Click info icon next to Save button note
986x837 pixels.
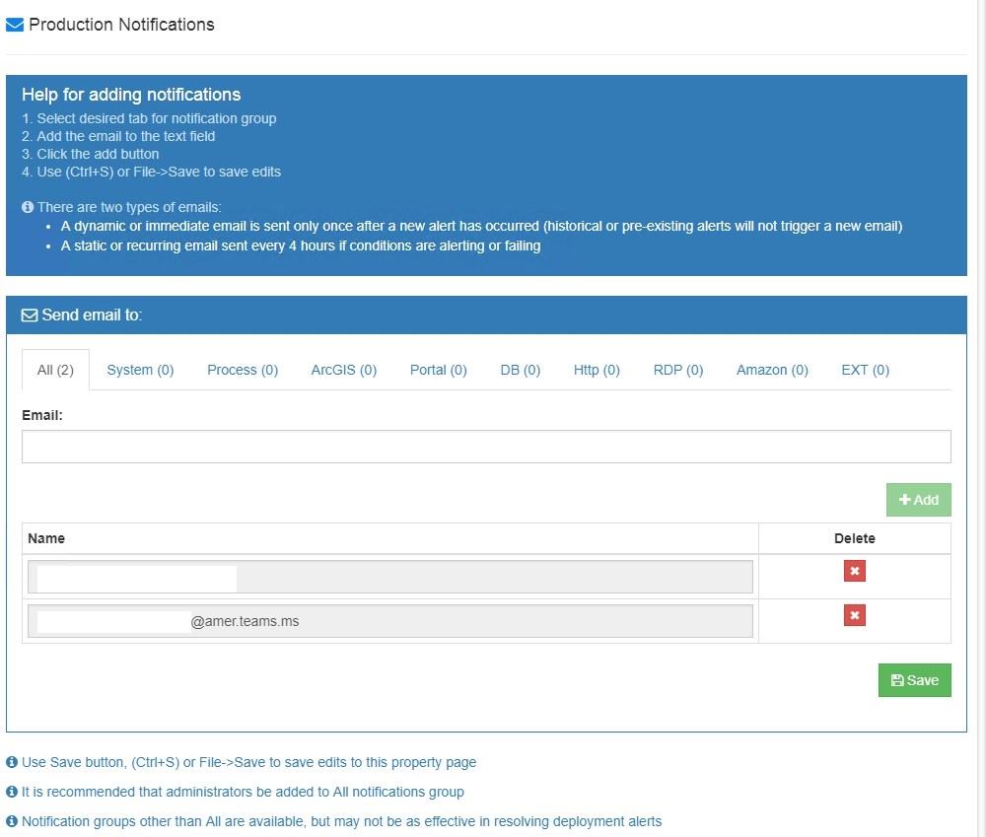tap(13, 762)
